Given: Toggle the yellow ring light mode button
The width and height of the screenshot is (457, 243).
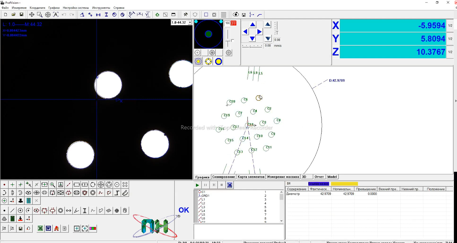Looking at the screenshot, I should (x=198, y=61).
